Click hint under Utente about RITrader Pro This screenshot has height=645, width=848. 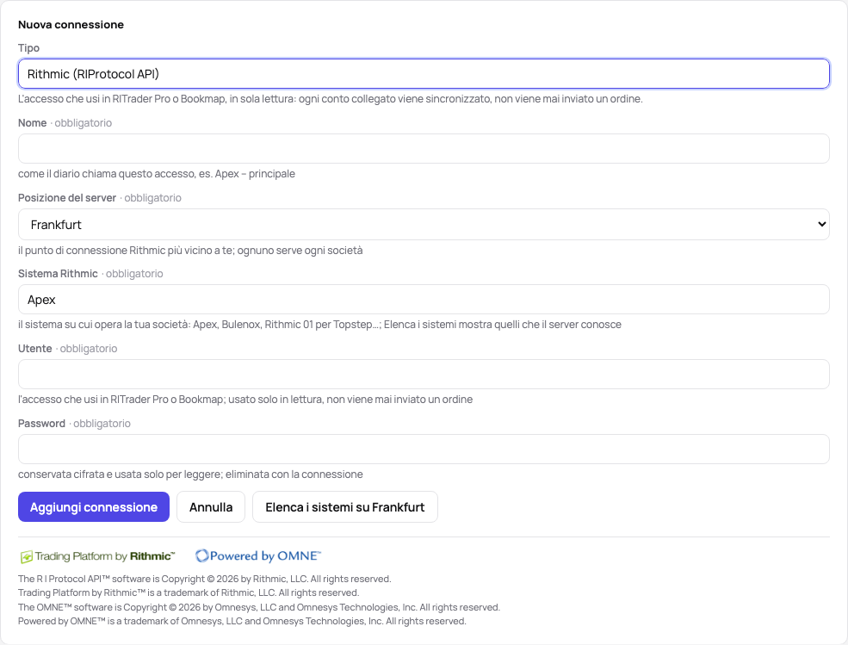(245, 400)
